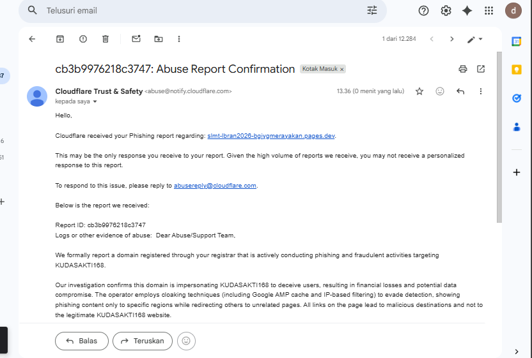Open slmt-lbran2026 pages.dev link
Image resolution: width=532 pixels, height=358 pixels.
click(270, 136)
